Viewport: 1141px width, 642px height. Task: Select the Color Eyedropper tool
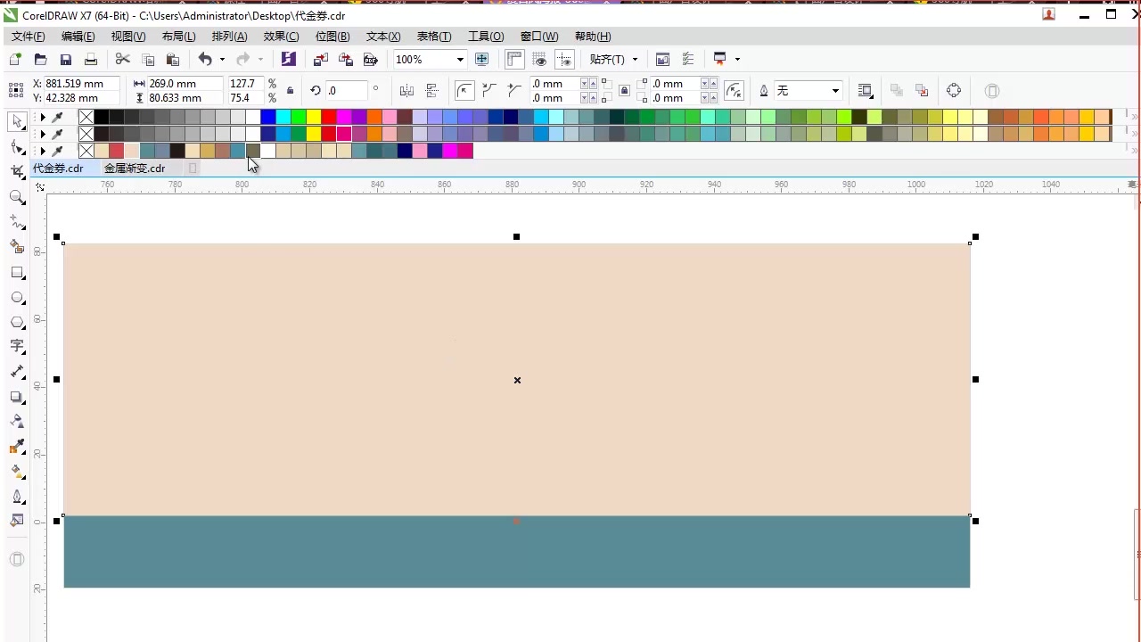[17, 447]
